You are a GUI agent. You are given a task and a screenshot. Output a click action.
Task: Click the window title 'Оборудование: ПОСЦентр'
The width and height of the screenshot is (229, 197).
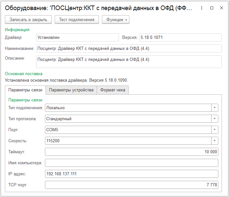click(98, 8)
